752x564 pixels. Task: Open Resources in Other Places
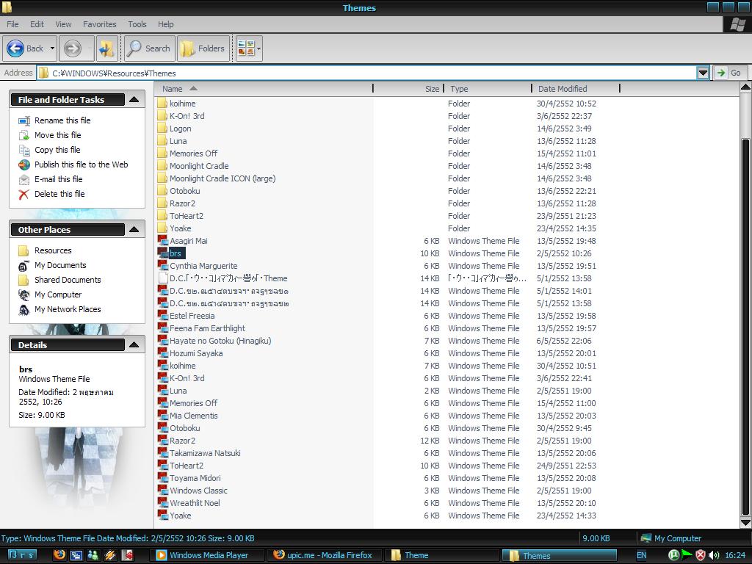(x=53, y=250)
